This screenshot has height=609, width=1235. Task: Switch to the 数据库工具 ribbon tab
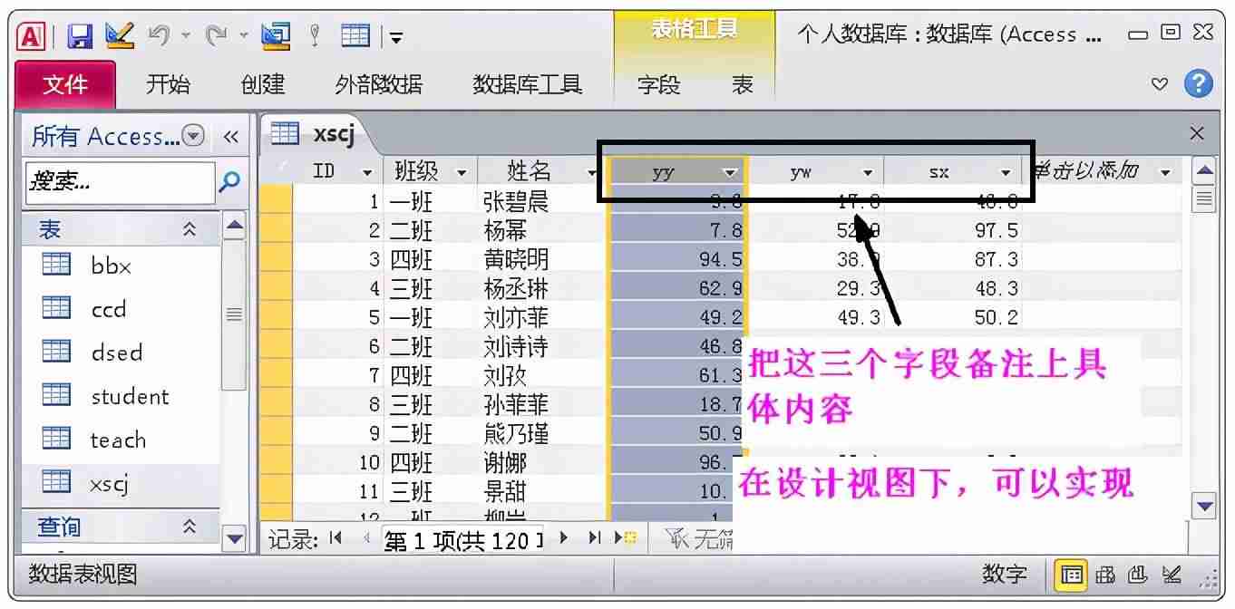click(x=527, y=85)
